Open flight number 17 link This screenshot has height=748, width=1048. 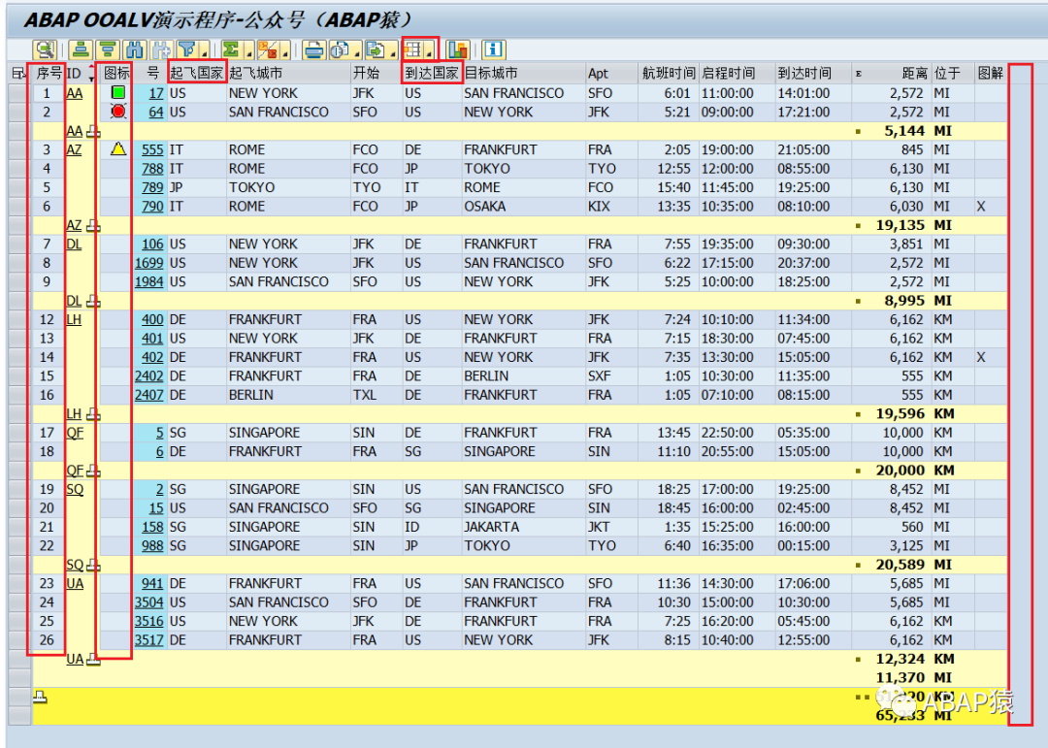tap(155, 93)
